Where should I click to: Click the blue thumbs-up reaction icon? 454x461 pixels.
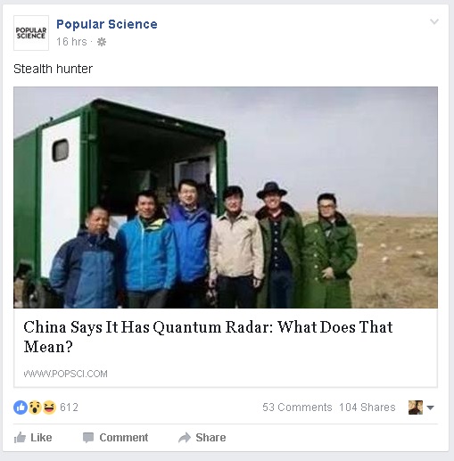tap(21, 407)
